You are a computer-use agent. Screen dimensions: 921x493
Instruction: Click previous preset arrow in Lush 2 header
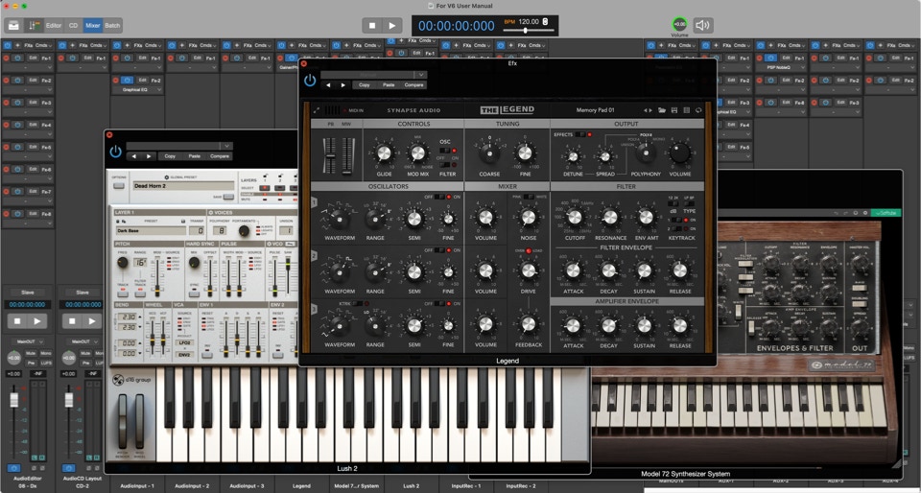click(x=133, y=155)
